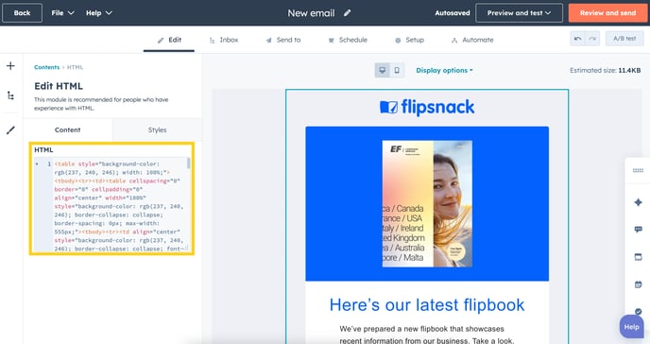This screenshot has height=344, width=650.
Task: Click 'Here's our latest flipbook' heading
Action: pyautogui.click(x=427, y=305)
